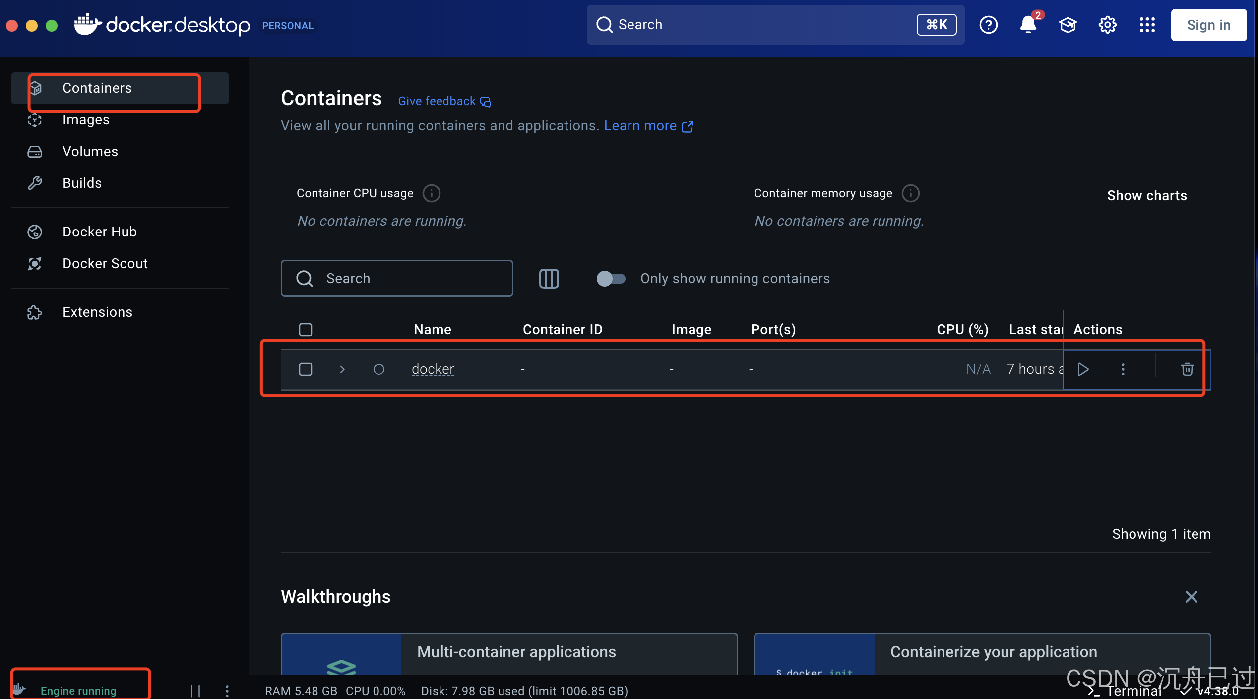Focus the top global Search bar

(775, 25)
